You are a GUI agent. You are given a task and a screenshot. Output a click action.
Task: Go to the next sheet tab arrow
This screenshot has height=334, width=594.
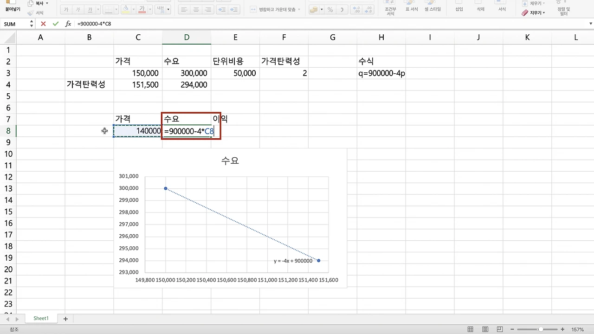click(x=17, y=319)
